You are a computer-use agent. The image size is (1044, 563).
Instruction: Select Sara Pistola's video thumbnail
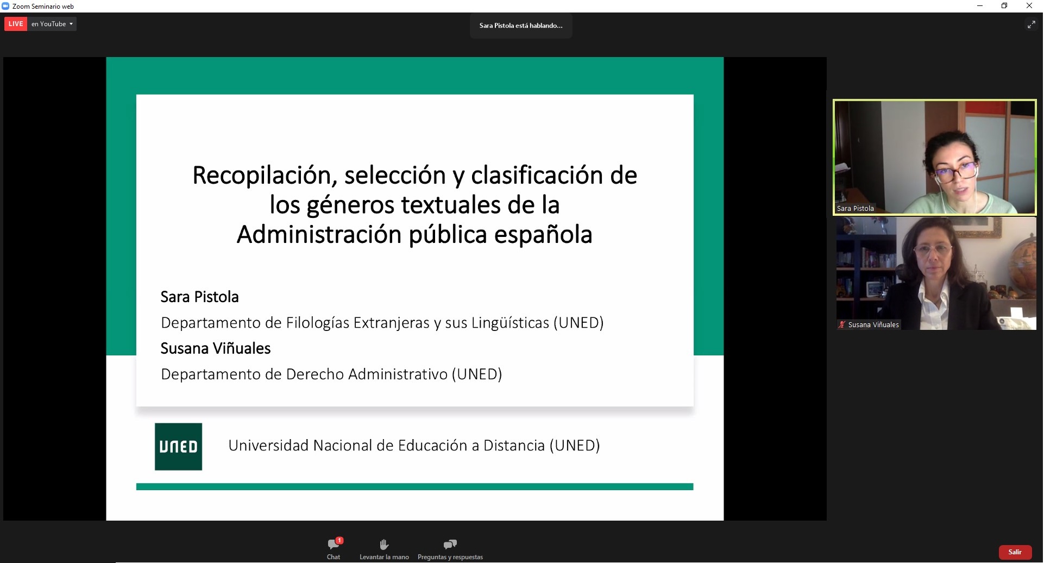click(934, 157)
